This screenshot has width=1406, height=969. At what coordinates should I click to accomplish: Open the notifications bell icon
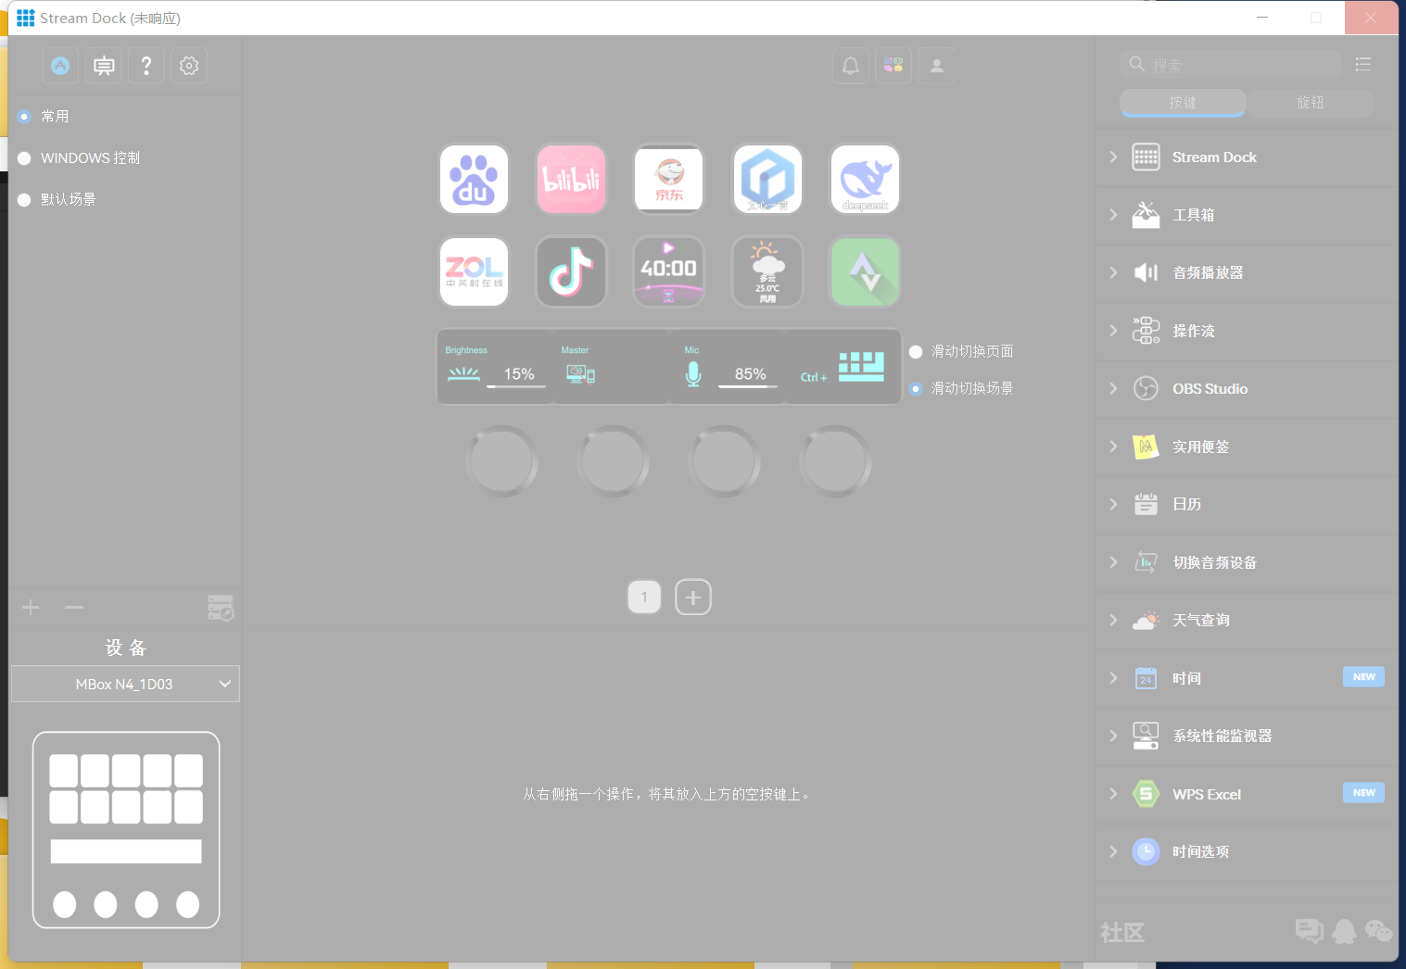click(x=851, y=66)
